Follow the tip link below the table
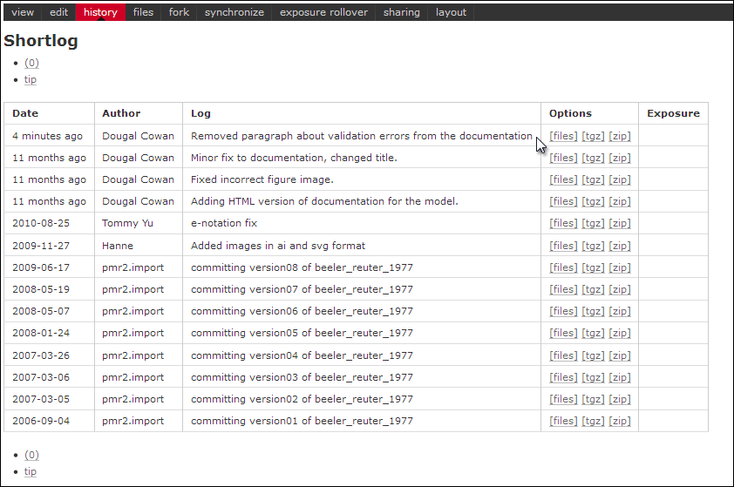 [x=30, y=471]
